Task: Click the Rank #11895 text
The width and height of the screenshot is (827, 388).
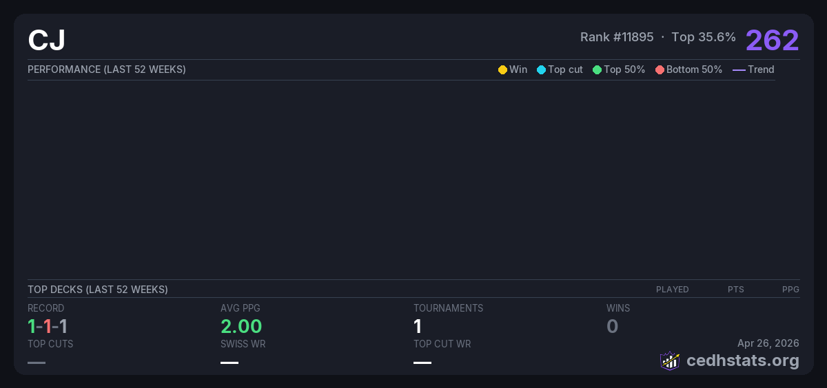Action: click(x=617, y=37)
